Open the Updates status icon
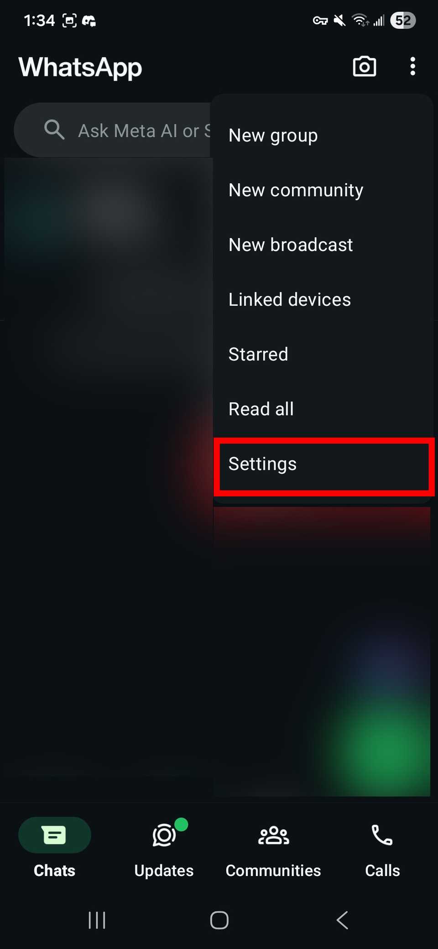 (164, 835)
